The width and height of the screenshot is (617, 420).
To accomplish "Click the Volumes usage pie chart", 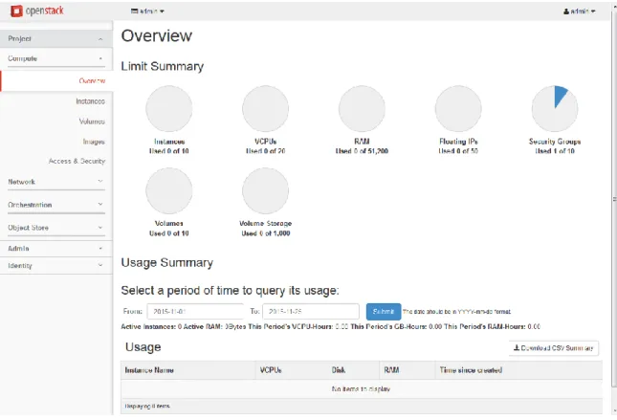I will (x=169, y=191).
